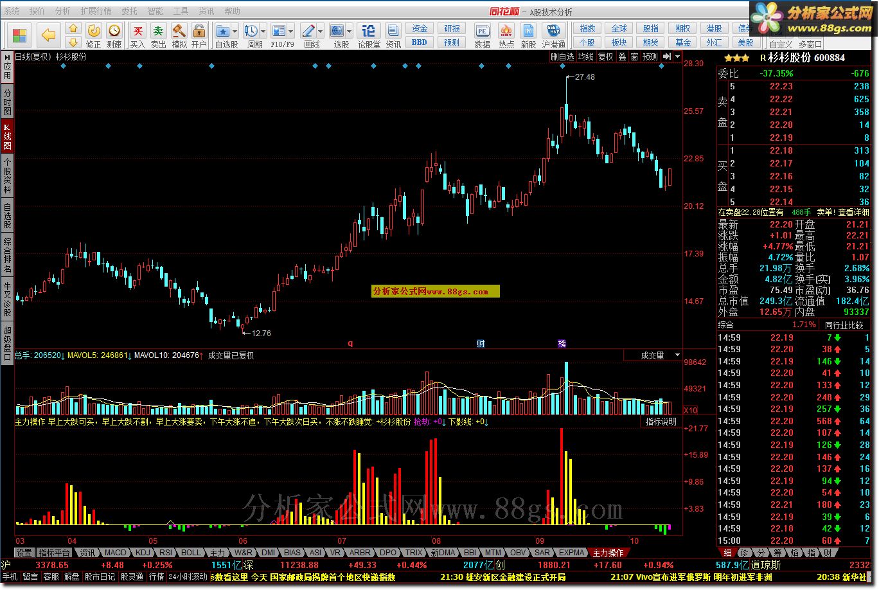Click 24小时滚动 news ticker label
879x590 pixels.
pos(188,577)
